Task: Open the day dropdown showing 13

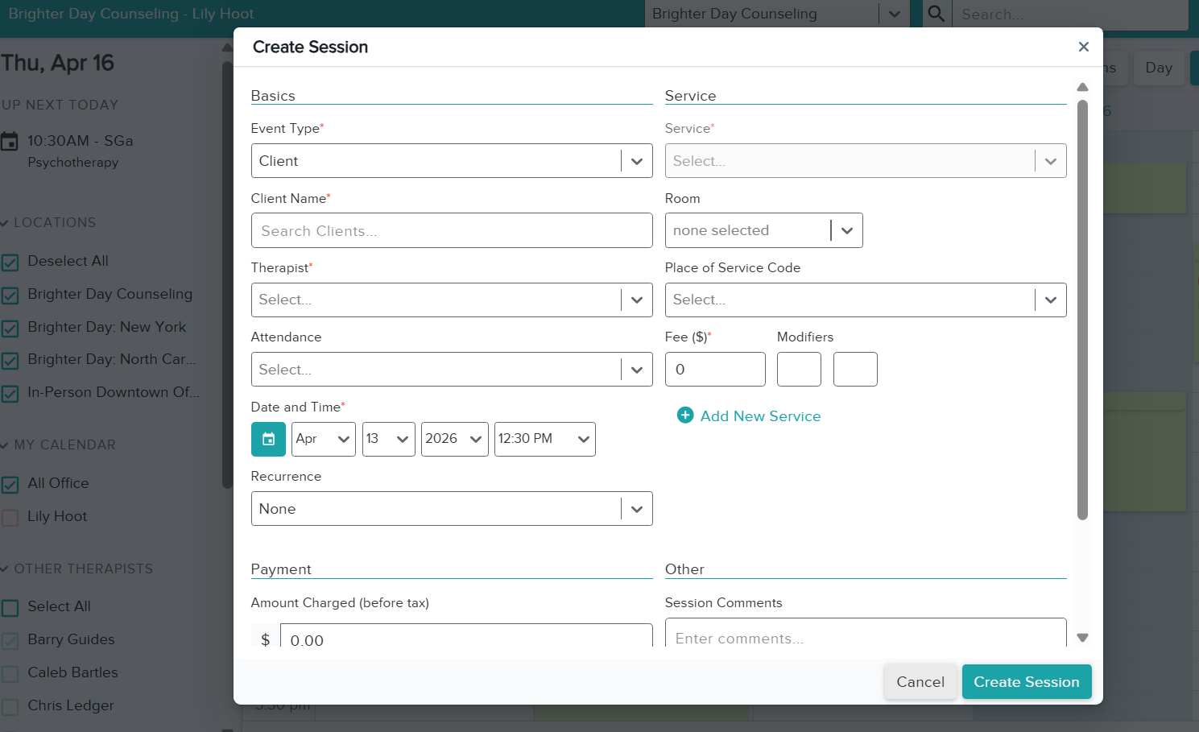Action: [389, 439]
